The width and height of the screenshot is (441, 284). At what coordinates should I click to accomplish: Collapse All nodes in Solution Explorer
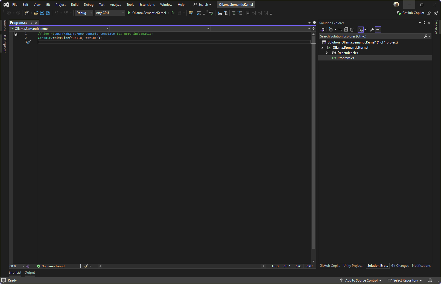click(346, 30)
